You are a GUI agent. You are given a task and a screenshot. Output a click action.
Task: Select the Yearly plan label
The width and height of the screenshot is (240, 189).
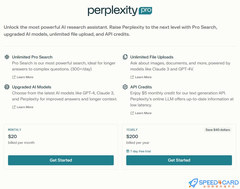(132, 130)
